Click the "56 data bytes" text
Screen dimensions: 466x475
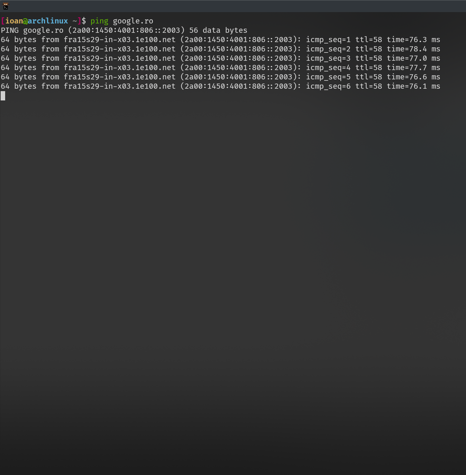[218, 30]
